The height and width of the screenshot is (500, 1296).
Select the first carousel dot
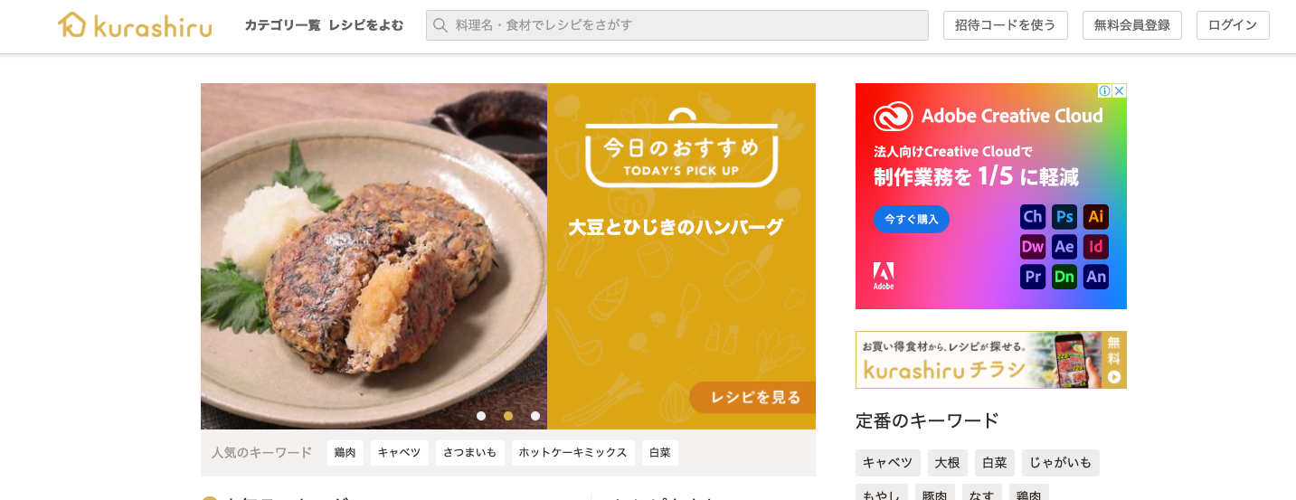point(481,416)
